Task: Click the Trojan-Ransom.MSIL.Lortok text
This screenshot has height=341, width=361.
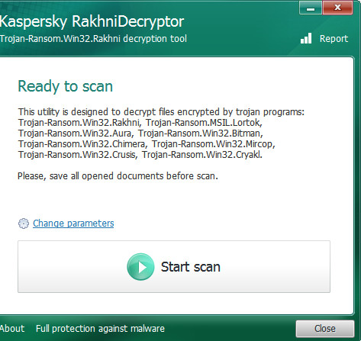Action: (204, 123)
